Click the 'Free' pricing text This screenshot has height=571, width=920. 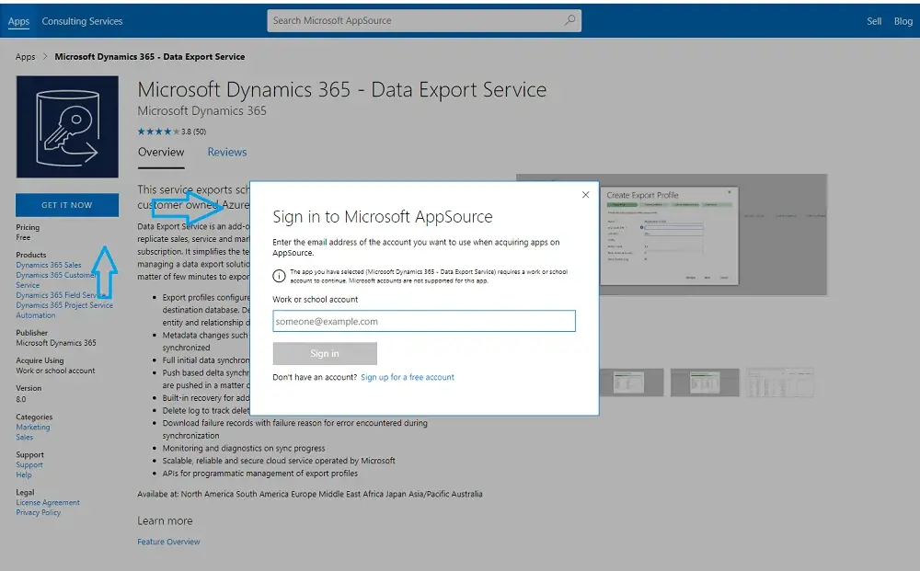tap(23, 237)
